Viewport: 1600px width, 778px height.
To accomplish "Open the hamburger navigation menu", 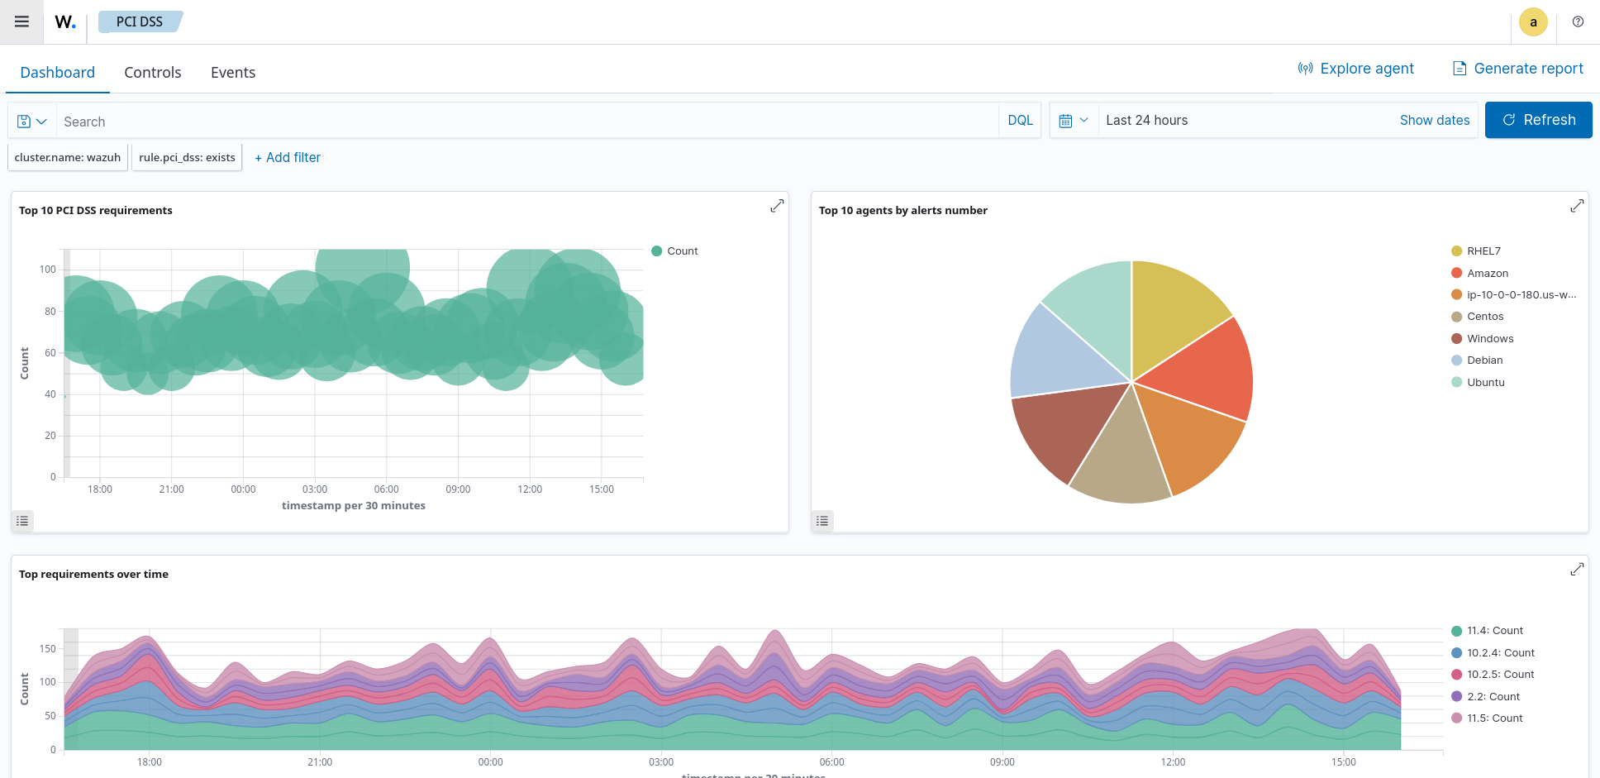I will click(x=21, y=21).
